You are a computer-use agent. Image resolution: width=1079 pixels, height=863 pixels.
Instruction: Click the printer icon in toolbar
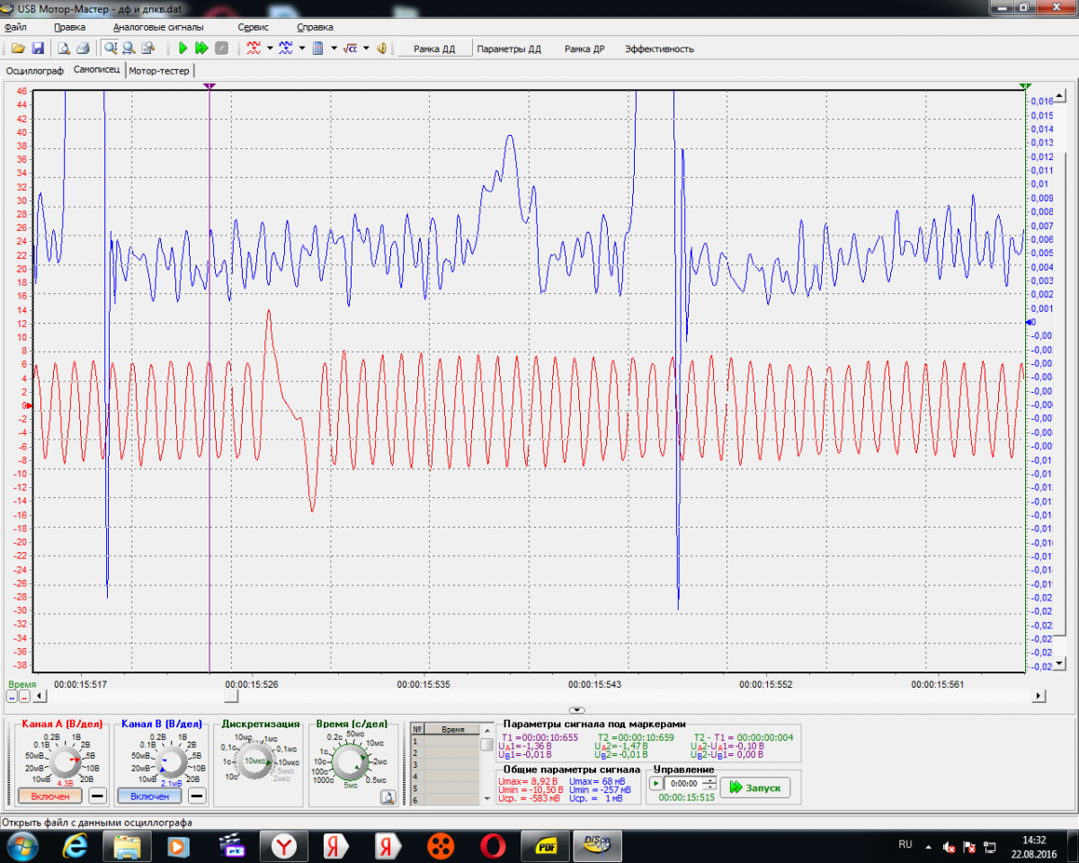pos(83,49)
